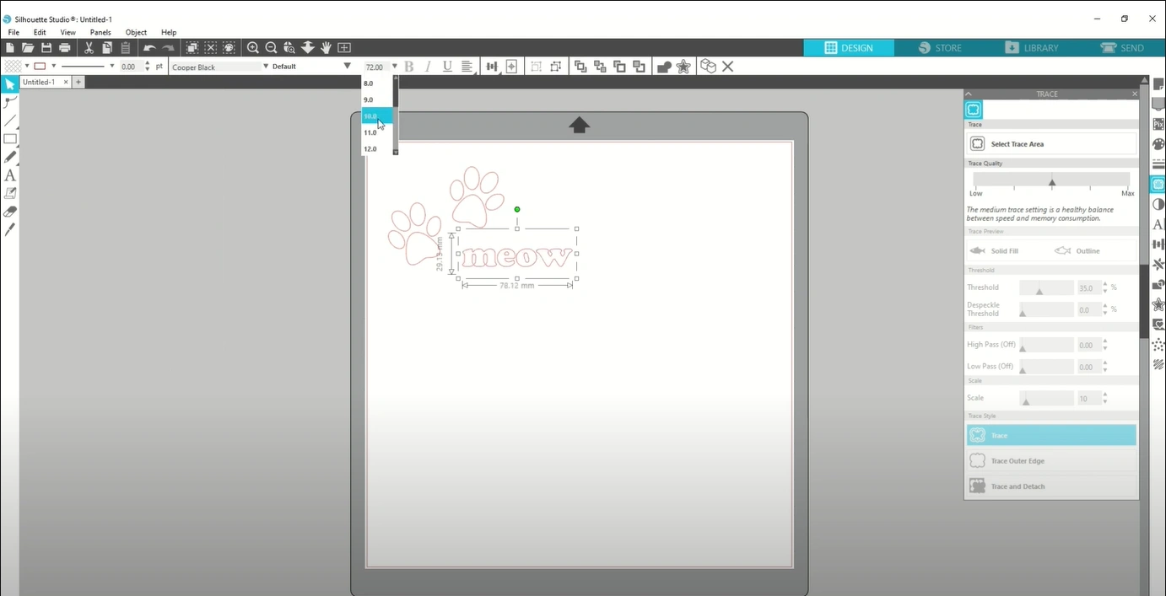The width and height of the screenshot is (1166, 596).
Task: Open the PixScan panel icon on right sidebar
Action: (x=1158, y=122)
